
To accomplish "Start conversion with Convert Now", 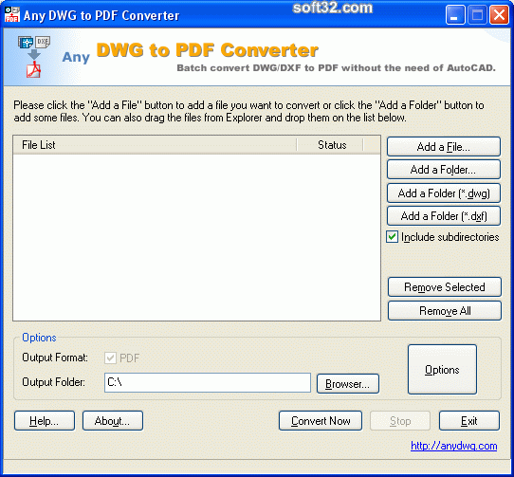I will coord(321,421).
